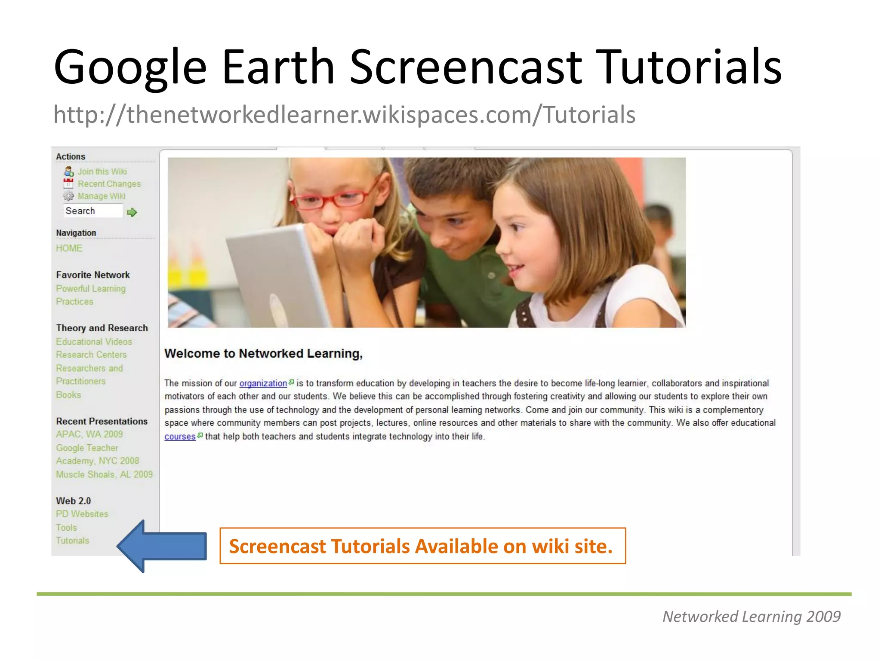Click the children with laptop photo
Image resolution: width=881 pixels, height=660 pixels.
click(x=426, y=243)
